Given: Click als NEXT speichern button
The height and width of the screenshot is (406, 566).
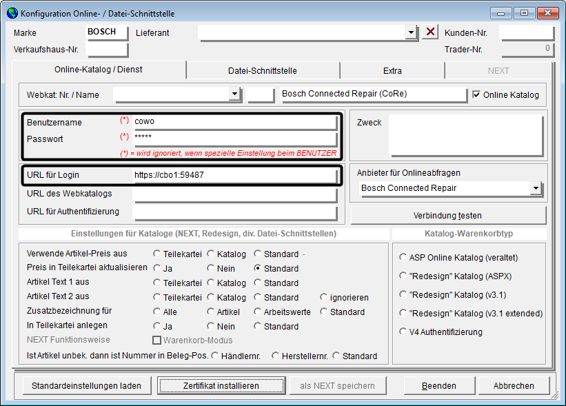Looking at the screenshot, I should click(x=338, y=386).
